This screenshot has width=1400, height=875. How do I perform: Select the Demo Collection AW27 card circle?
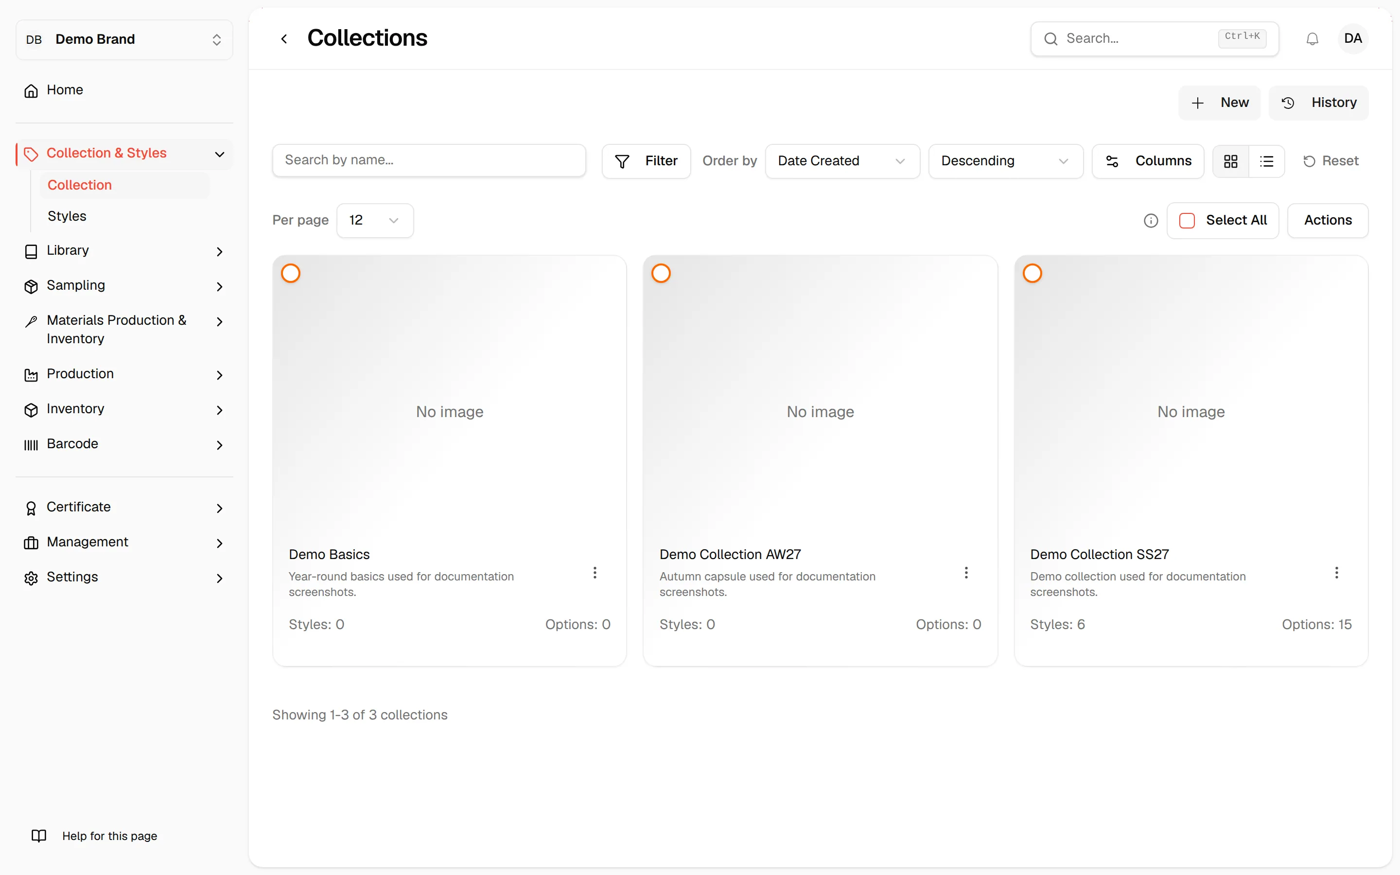pos(661,273)
